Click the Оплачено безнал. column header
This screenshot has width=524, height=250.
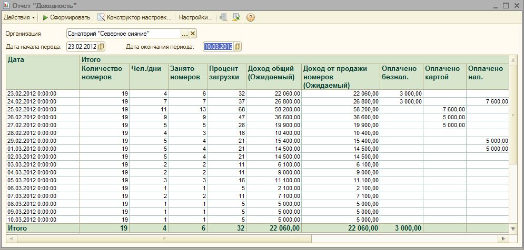click(x=402, y=76)
